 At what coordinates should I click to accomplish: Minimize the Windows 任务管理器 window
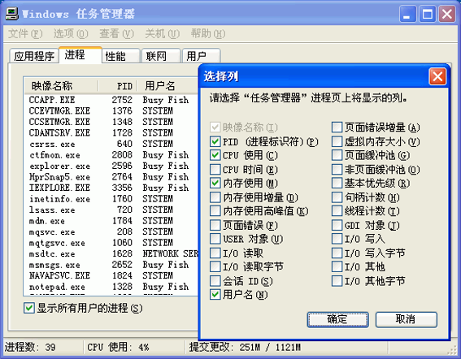coord(407,14)
